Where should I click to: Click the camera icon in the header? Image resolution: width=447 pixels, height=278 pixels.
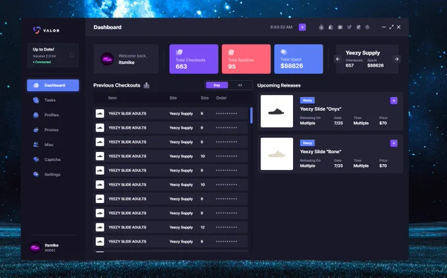[340, 27]
